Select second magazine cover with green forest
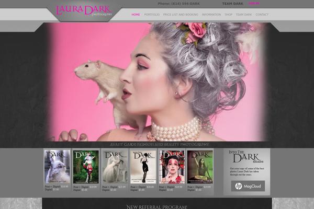This screenshot has width=314, height=209. [86, 167]
